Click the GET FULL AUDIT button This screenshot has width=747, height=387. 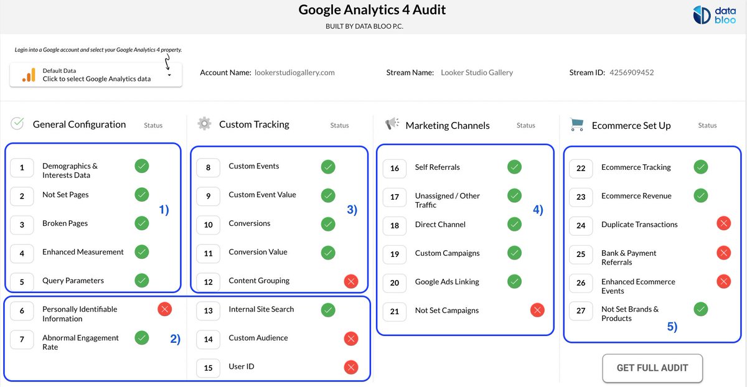652,368
